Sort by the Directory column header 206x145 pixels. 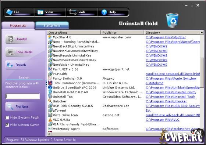click(172, 33)
